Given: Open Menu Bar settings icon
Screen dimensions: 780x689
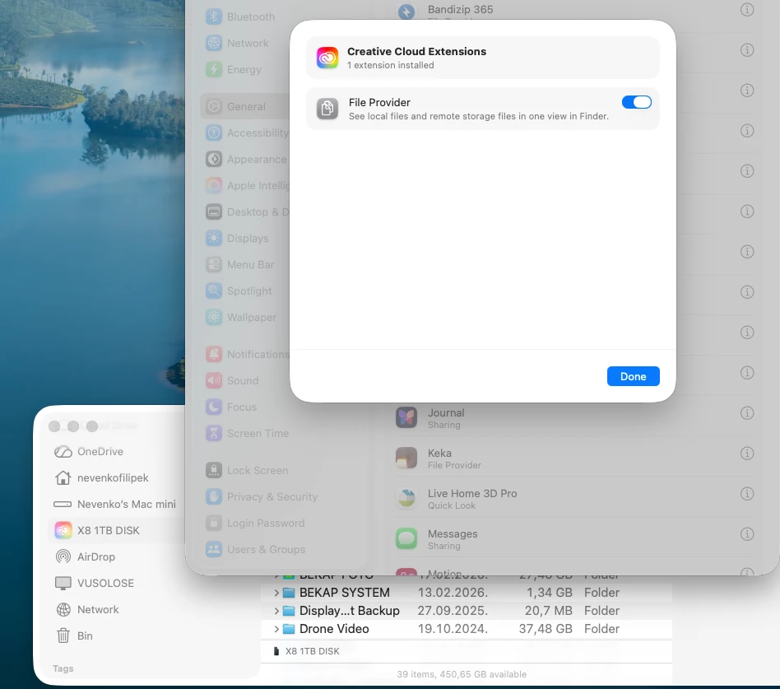Looking at the screenshot, I should click(214, 265).
